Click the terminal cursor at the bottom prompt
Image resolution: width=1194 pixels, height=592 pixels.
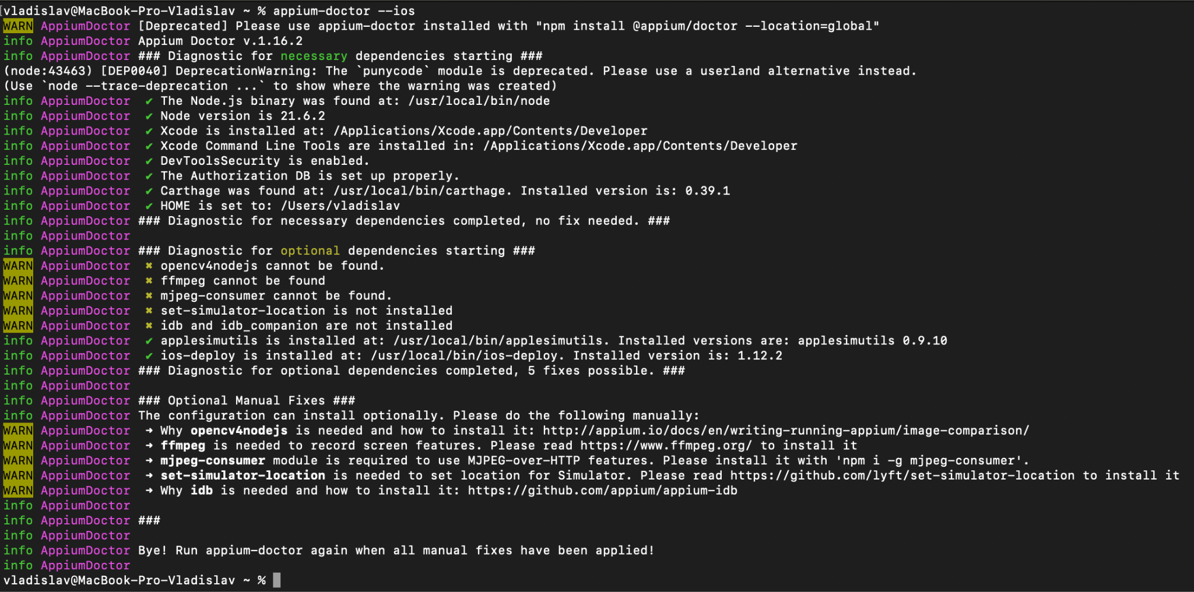277,580
